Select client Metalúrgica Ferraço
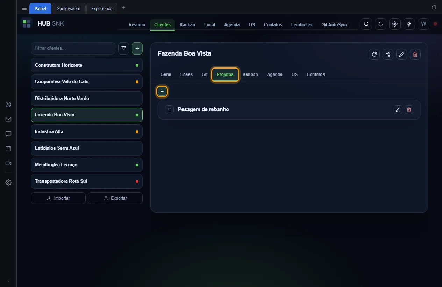Image resolution: width=442 pixels, height=287 pixels. [87, 165]
